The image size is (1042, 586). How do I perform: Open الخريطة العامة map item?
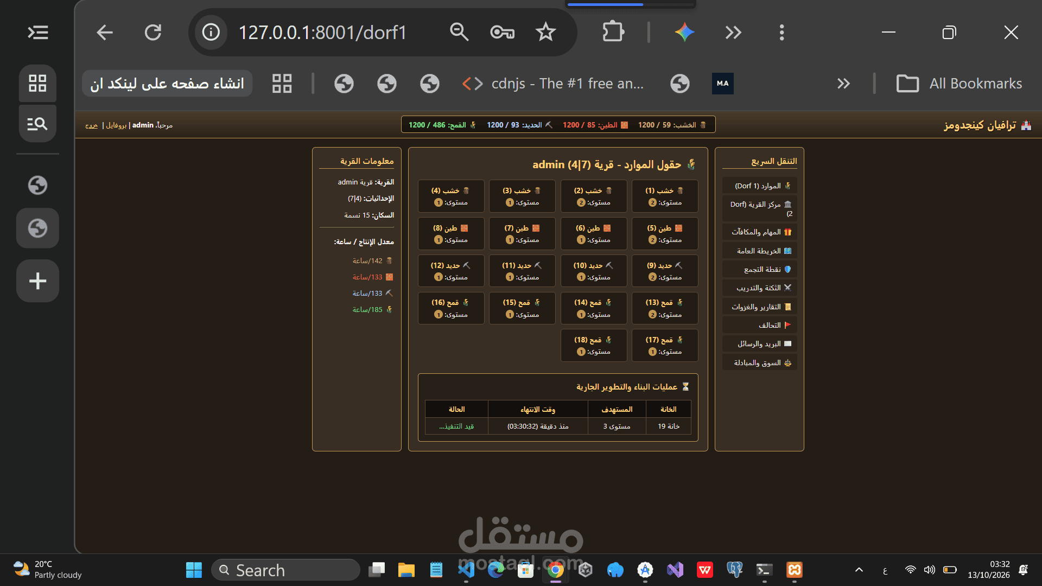point(760,251)
